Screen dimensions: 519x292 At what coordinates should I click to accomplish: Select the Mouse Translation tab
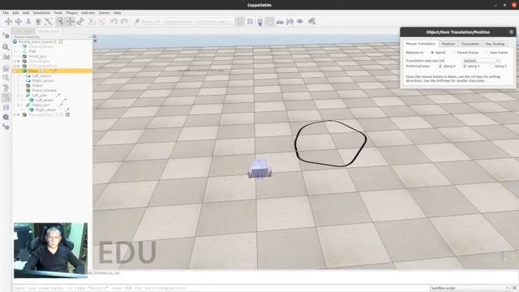point(420,44)
